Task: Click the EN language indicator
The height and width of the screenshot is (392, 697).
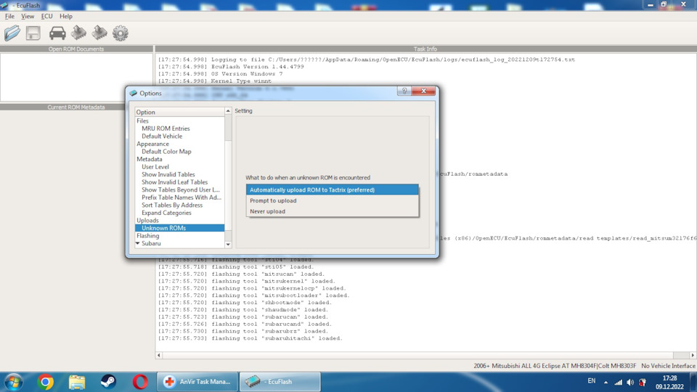Action: (x=591, y=381)
